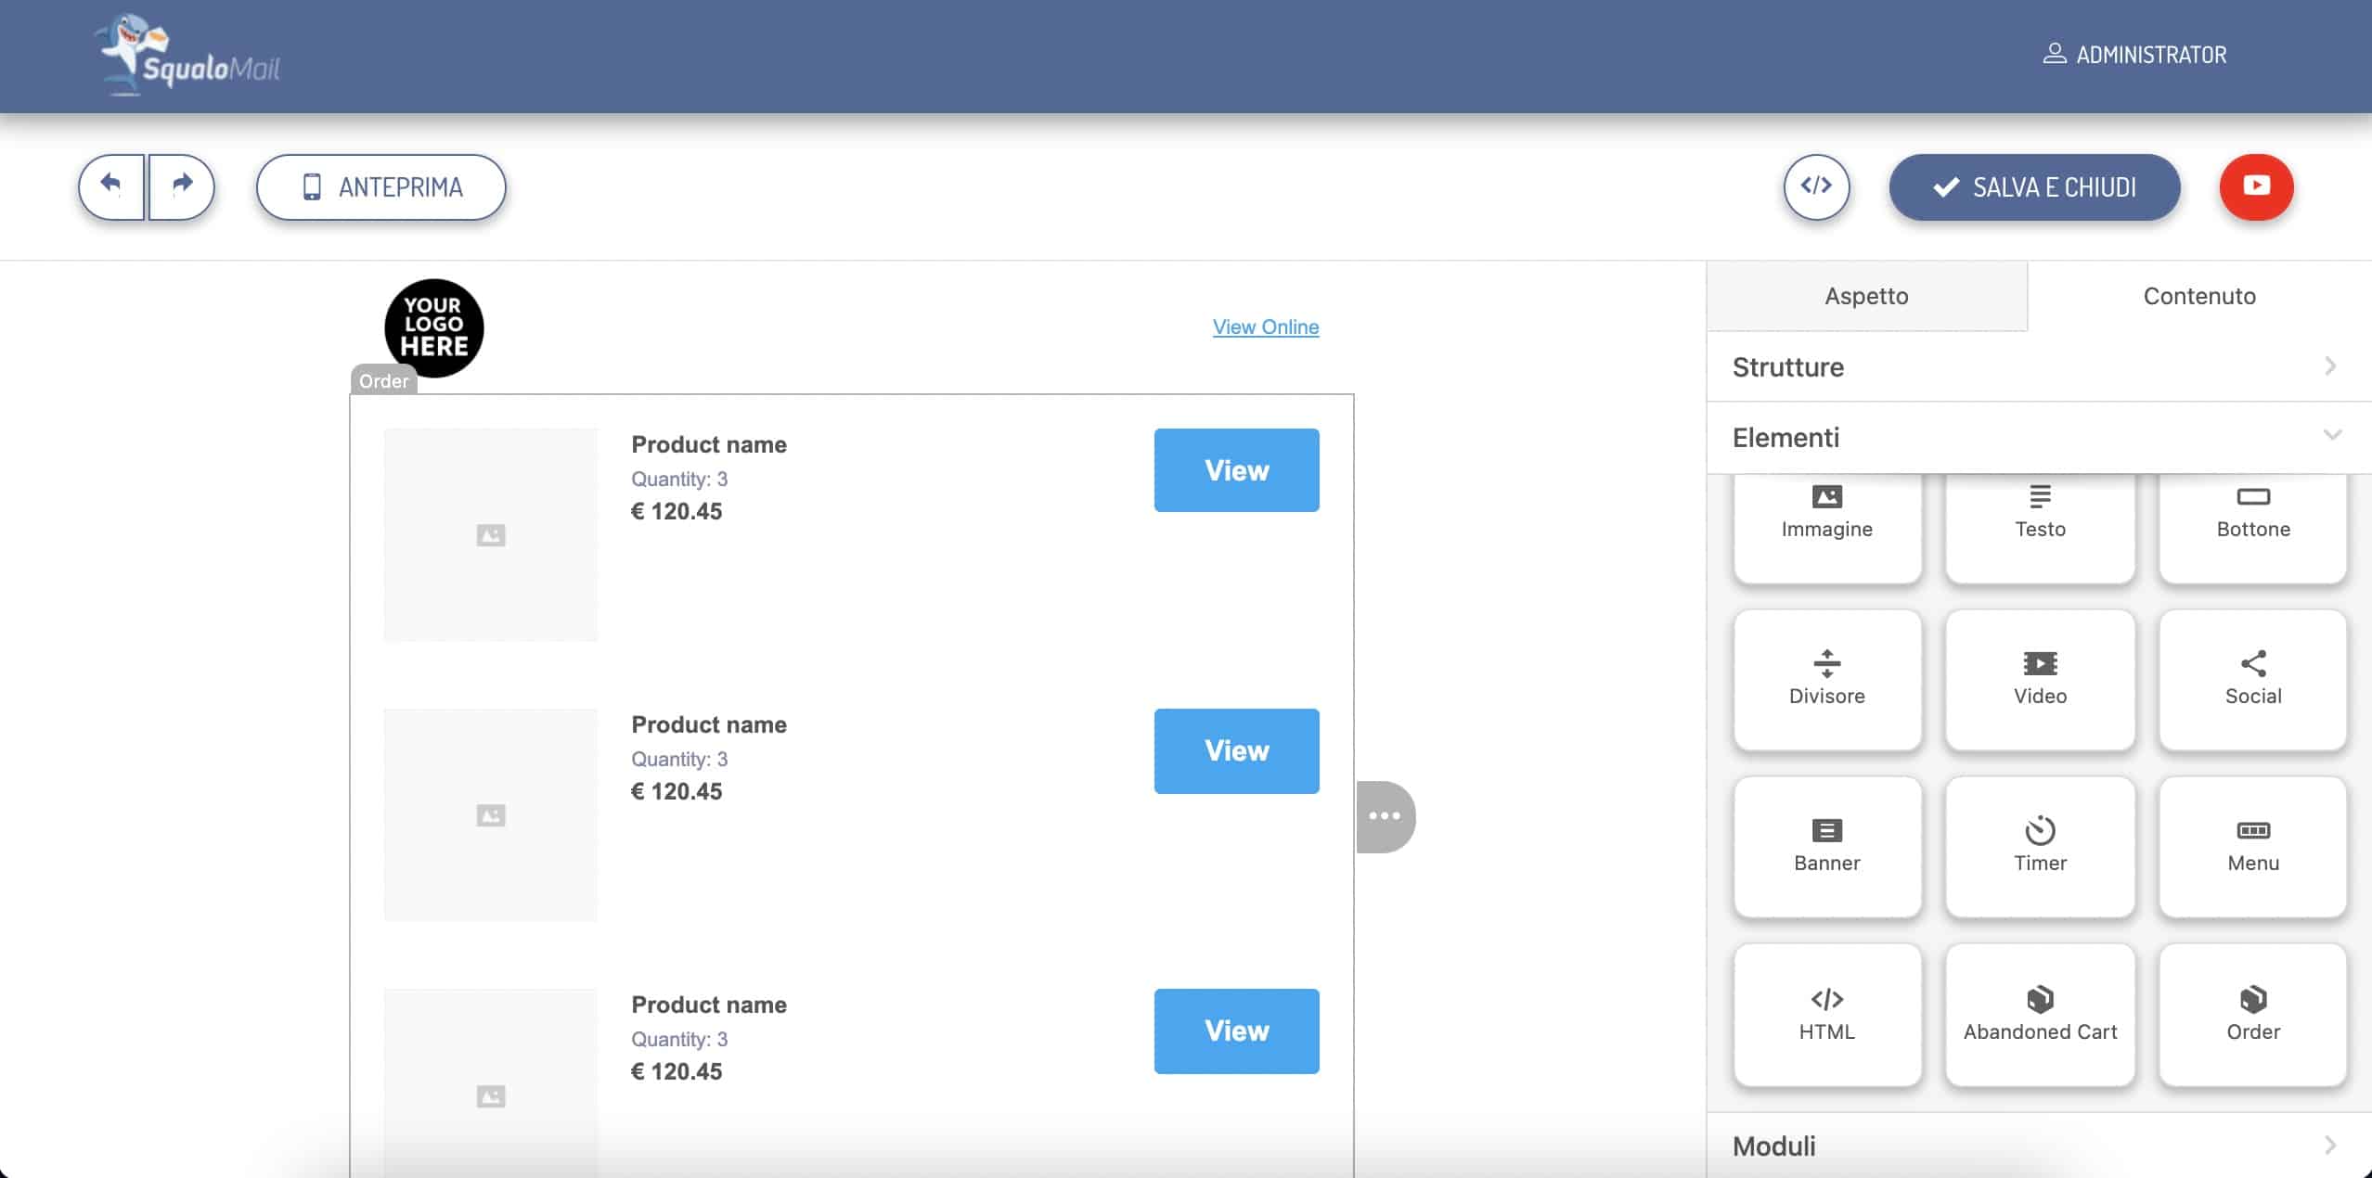Image resolution: width=2372 pixels, height=1178 pixels.
Task: Click the second Quantity: 3 text
Action: click(x=679, y=759)
